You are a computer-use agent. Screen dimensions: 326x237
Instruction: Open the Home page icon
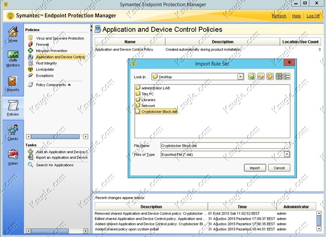(13, 34)
